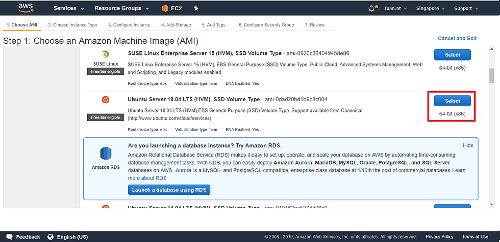Click the SUSE Linux Enterprise Server 15 title
The height and width of the screenshot is (242, 500).
tap(205, 53)
